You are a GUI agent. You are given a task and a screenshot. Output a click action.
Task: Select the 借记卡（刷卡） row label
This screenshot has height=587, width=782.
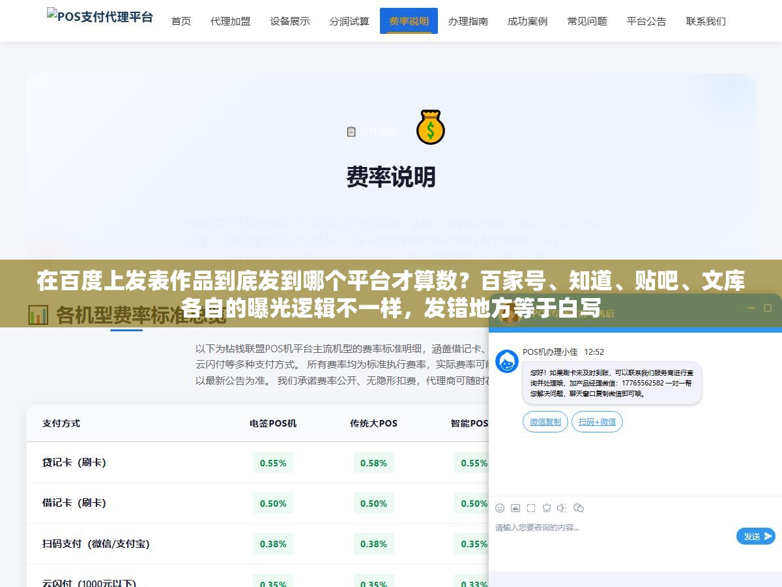point(74,503)
